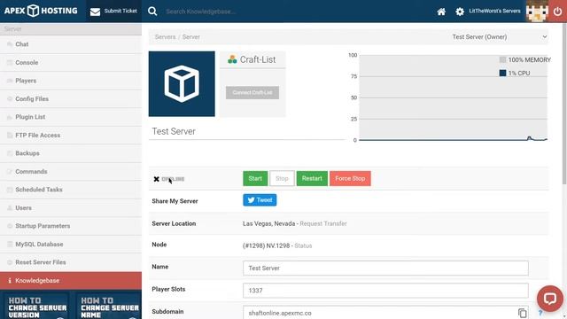Image resolution: width=567 pixels, height=319 pixels.
Task: Click the FTP File Access icon
Action: click(x=10, y=136)
